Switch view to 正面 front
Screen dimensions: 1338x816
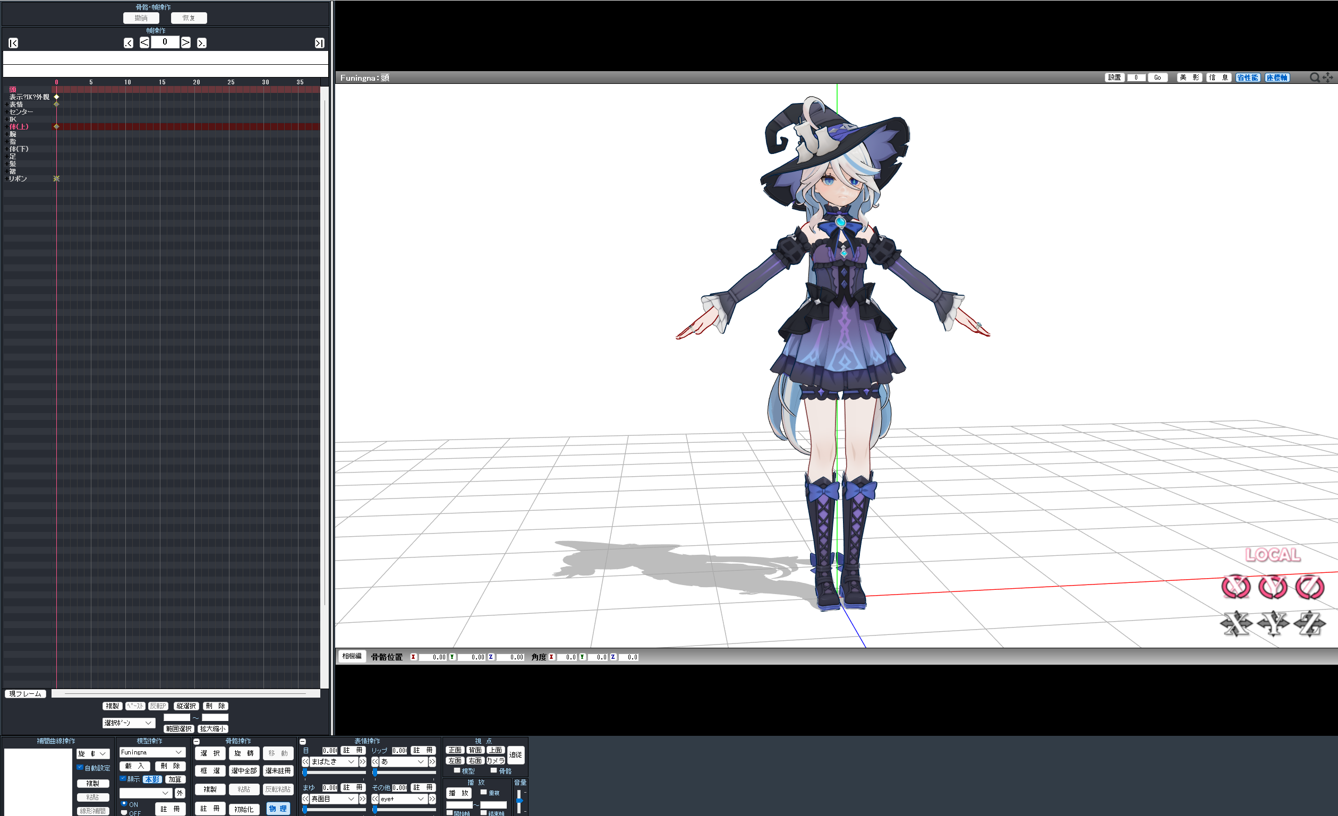[455, 750]
